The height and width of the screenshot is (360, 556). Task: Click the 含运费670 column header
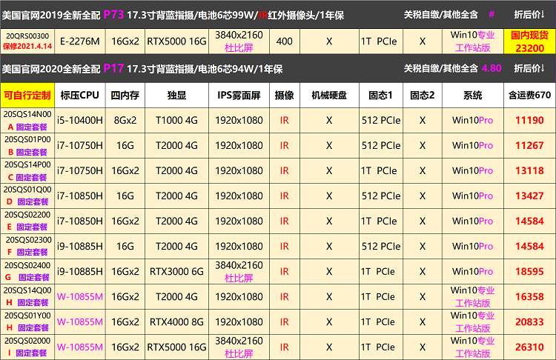tap(529, 95)
